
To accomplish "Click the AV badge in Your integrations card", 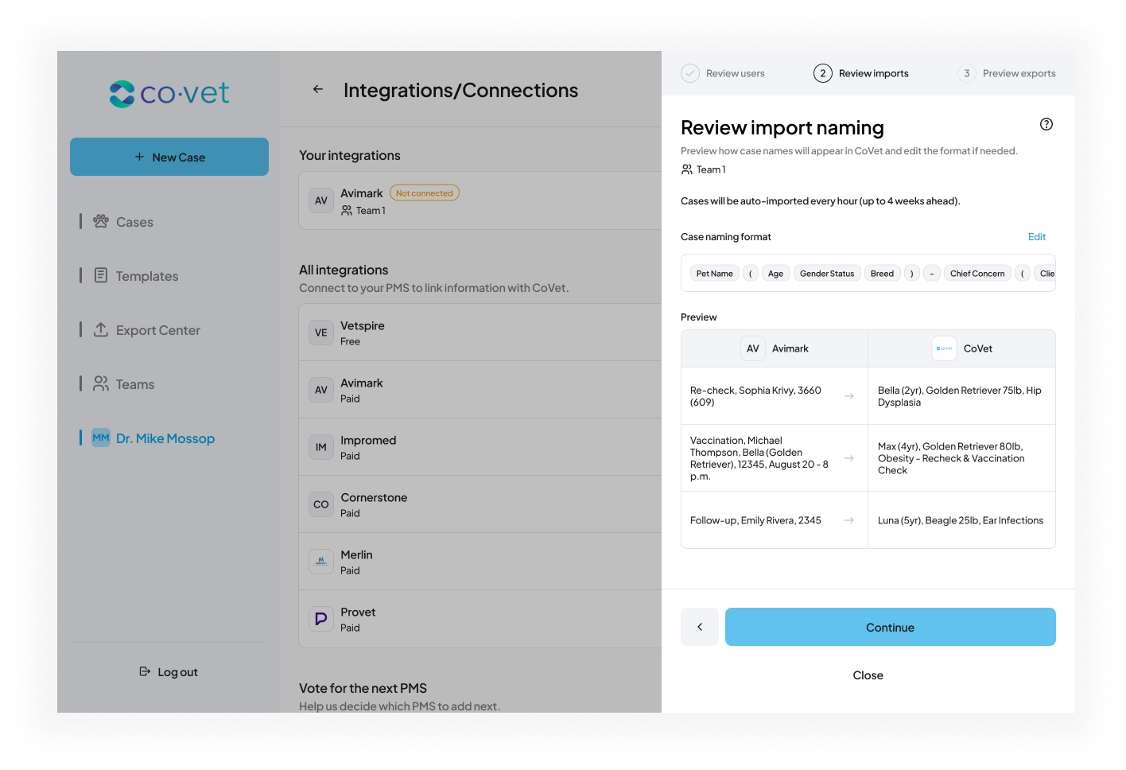I will click(321, 200).
